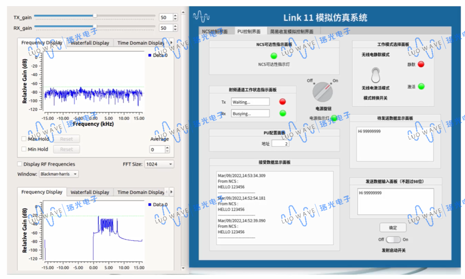Image resolution: width=465 pixels, height=279 pixels.
Task: Open the upper Waterfall Display tab
Action: point(90,43)
